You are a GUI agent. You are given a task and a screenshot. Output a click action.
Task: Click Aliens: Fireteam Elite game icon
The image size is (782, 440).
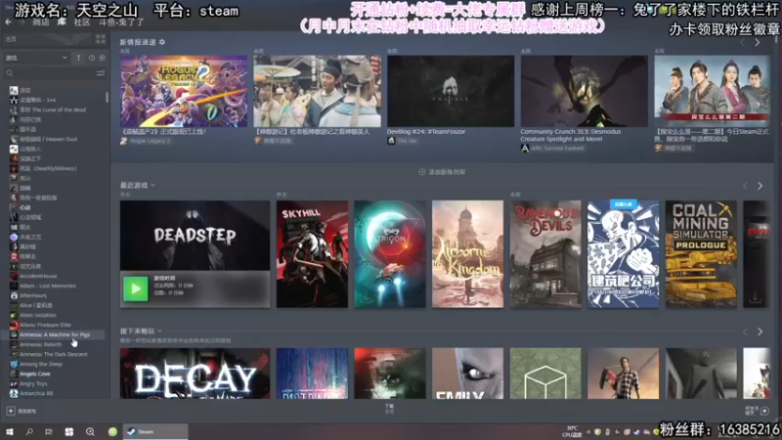coord(14,325)
